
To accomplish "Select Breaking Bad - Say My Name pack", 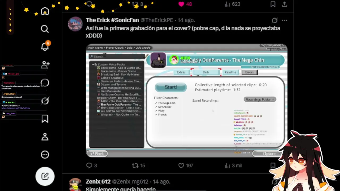I will (120, 75).
